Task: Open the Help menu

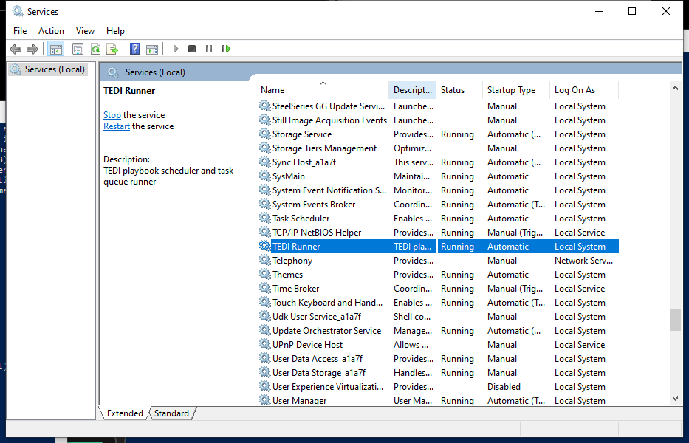Action: (115, 31)
